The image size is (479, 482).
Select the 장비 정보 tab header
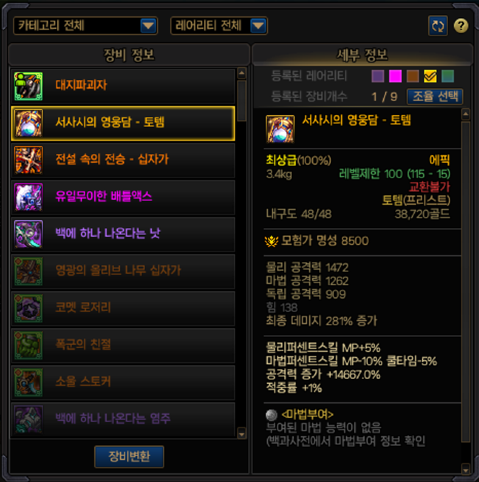pos(129,55)
